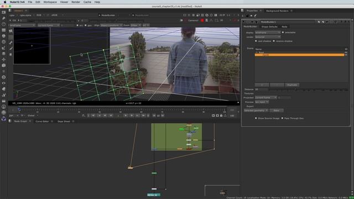Viewport: 354px width, 199px height.
Task: Open the Projected current frame dropdown
Action: click(265, 98)
